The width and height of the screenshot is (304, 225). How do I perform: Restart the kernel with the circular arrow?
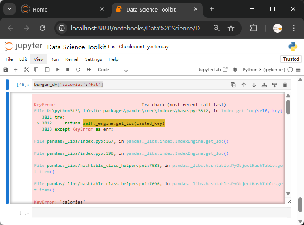pyautogui.click(x=78, y=69)
